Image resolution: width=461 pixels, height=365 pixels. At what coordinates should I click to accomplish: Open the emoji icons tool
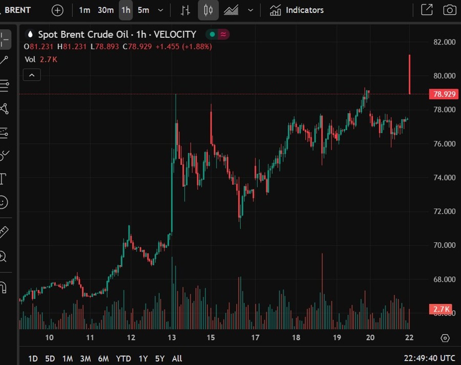click(x=3, y=202)
